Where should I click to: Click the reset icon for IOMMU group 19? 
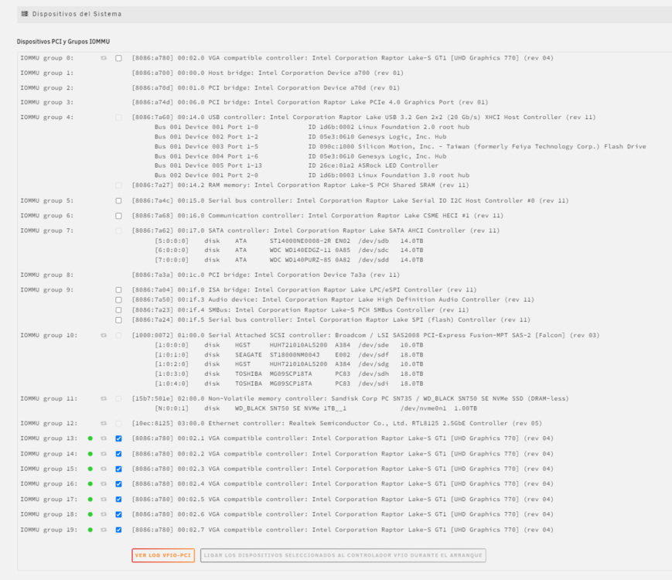[x=104, y=530]
